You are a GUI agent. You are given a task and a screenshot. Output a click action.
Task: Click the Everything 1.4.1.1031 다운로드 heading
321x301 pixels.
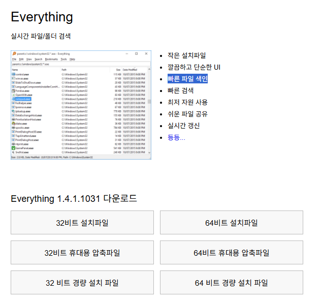[x=74, y=198]
